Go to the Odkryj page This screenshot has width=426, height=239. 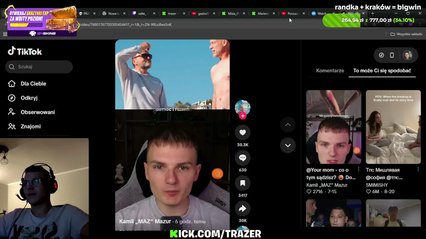(29, 98)
